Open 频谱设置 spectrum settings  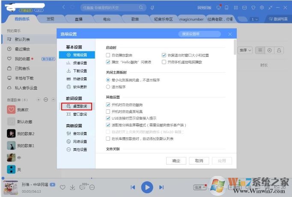[77, 63]
